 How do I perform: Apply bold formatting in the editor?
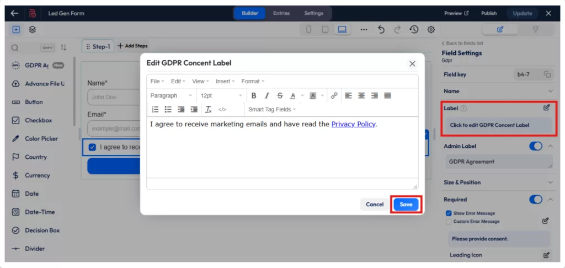coord(254,95)
